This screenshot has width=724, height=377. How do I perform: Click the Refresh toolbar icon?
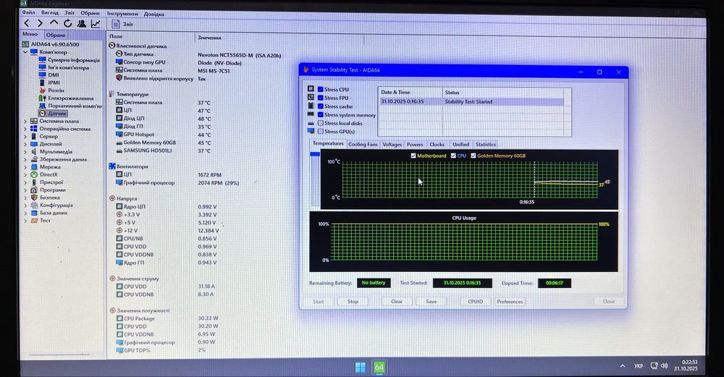click(x=68, y=23)
